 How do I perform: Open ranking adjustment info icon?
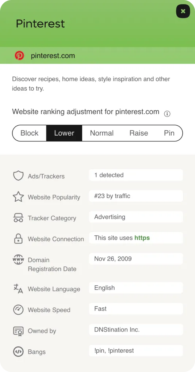167,114
